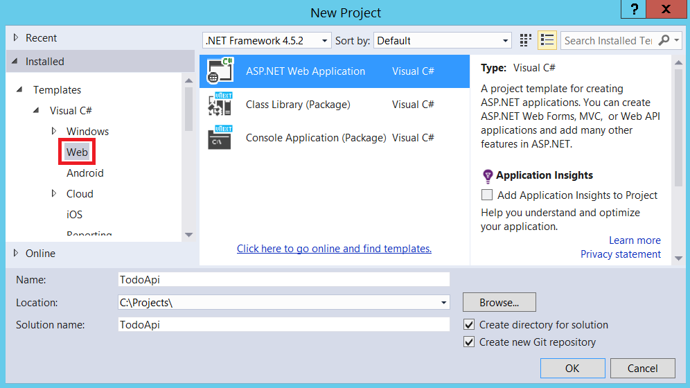Select the Visual C# node

(x=71, y=110)
